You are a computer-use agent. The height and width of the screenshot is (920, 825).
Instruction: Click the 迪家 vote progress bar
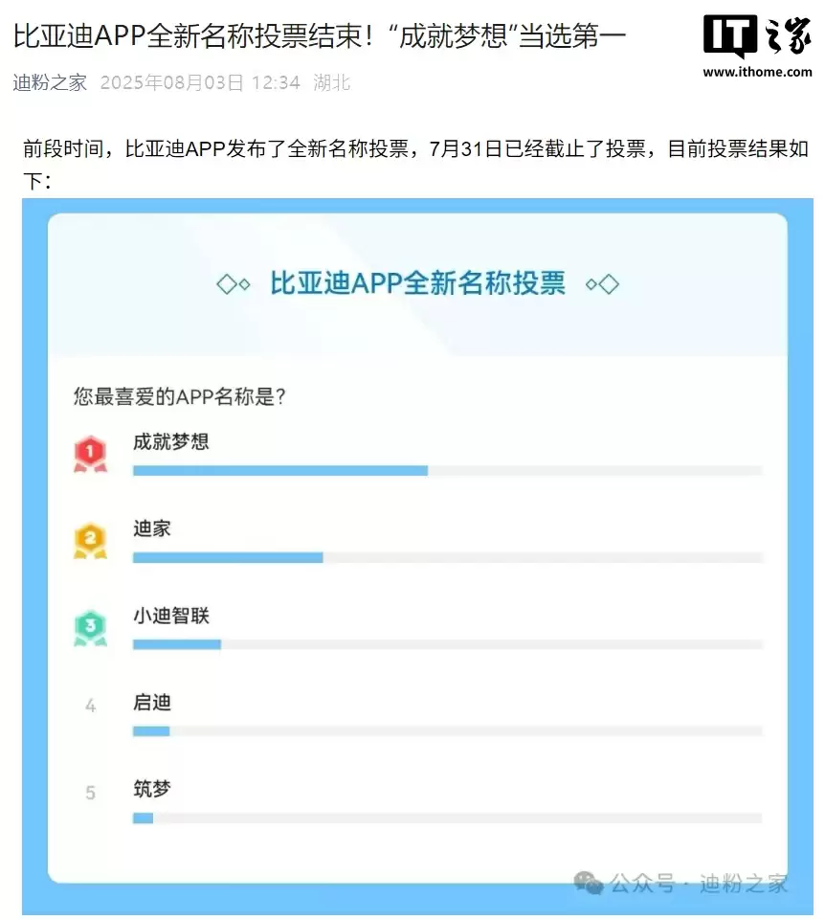click(x=447, y=557)
